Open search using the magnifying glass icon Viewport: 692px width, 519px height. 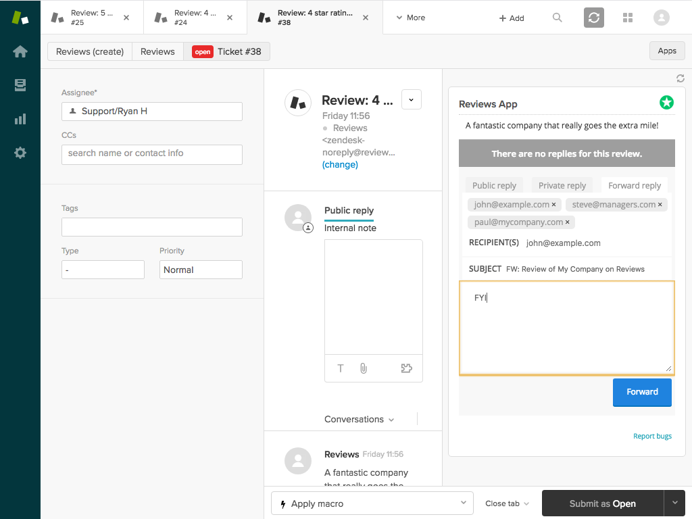557,18
